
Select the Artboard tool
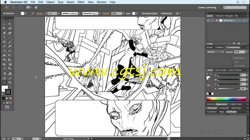pyautogui.click(x=4, y=78)
